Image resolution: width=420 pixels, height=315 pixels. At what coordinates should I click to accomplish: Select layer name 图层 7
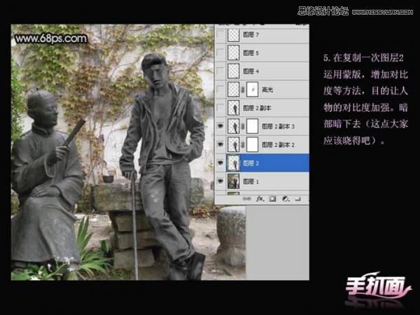pos(251,35)
